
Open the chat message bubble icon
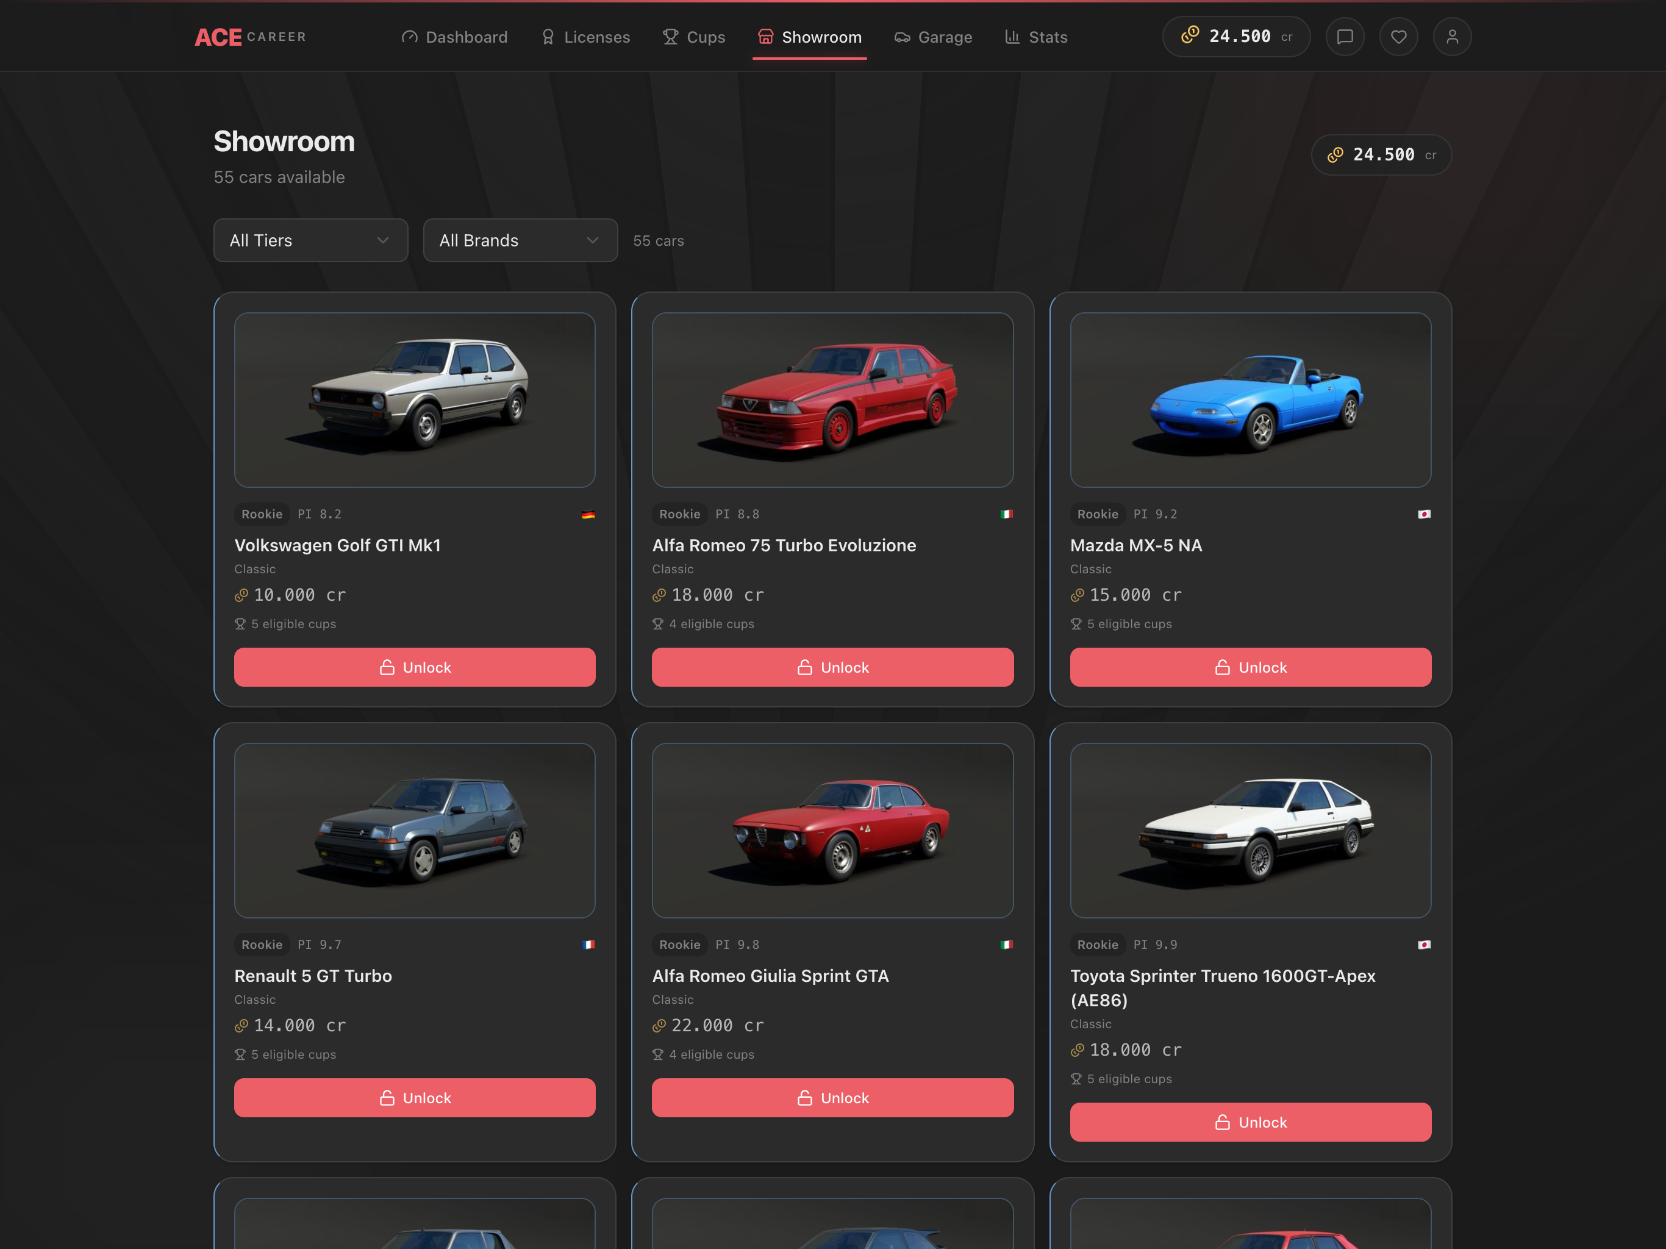click(1345, 36)
